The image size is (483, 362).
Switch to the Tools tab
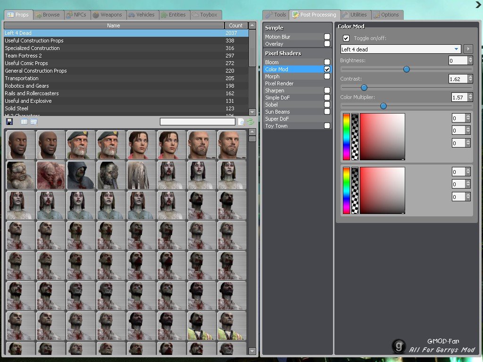pyautogui.click(x=276, y=15)
